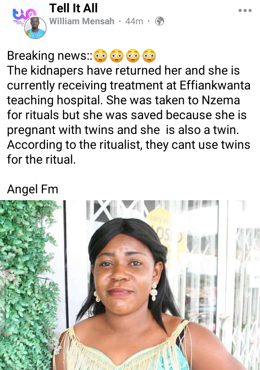
Task: Tap the first flushed face emoji
Action: click(x=100, y=56)
